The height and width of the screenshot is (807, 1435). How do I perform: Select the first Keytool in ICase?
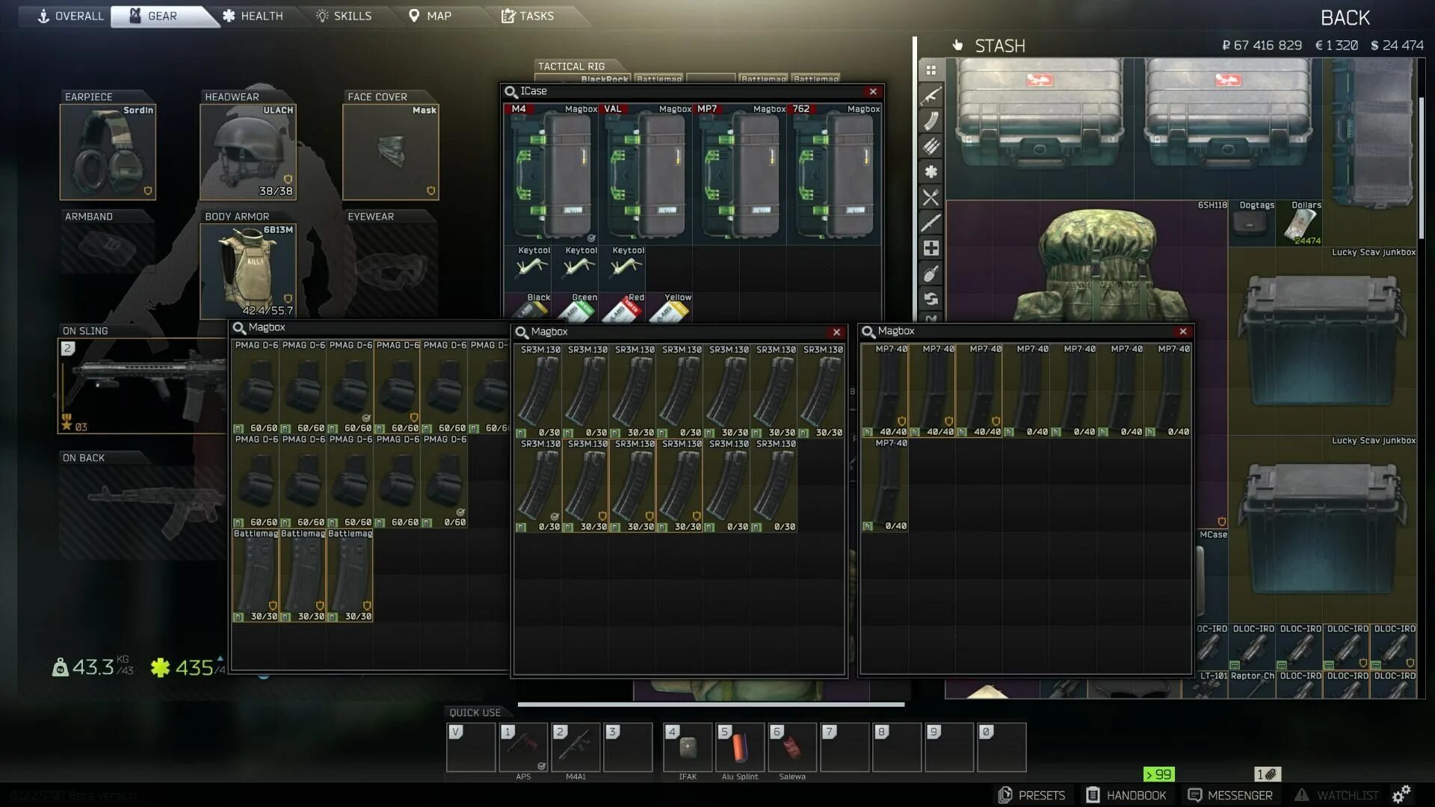pos(528,268)
